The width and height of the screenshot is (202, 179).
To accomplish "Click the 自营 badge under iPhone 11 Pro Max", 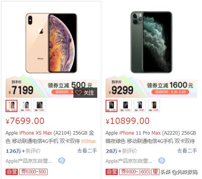I will point(112,172).
